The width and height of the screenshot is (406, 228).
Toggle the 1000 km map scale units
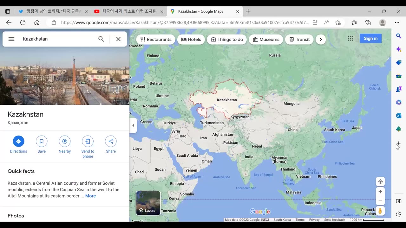click(x=367, y=220)
